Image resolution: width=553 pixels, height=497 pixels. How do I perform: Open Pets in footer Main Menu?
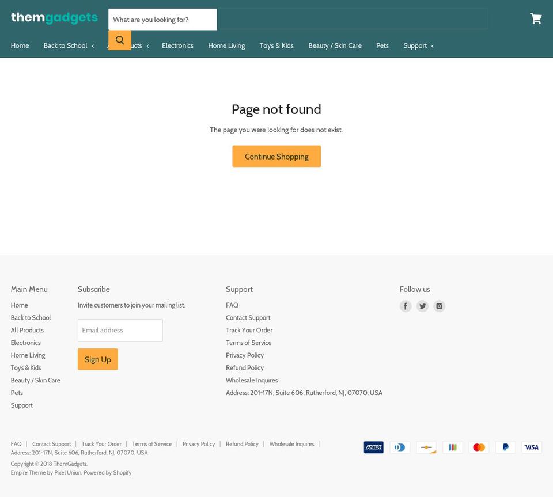click(17, 393)
